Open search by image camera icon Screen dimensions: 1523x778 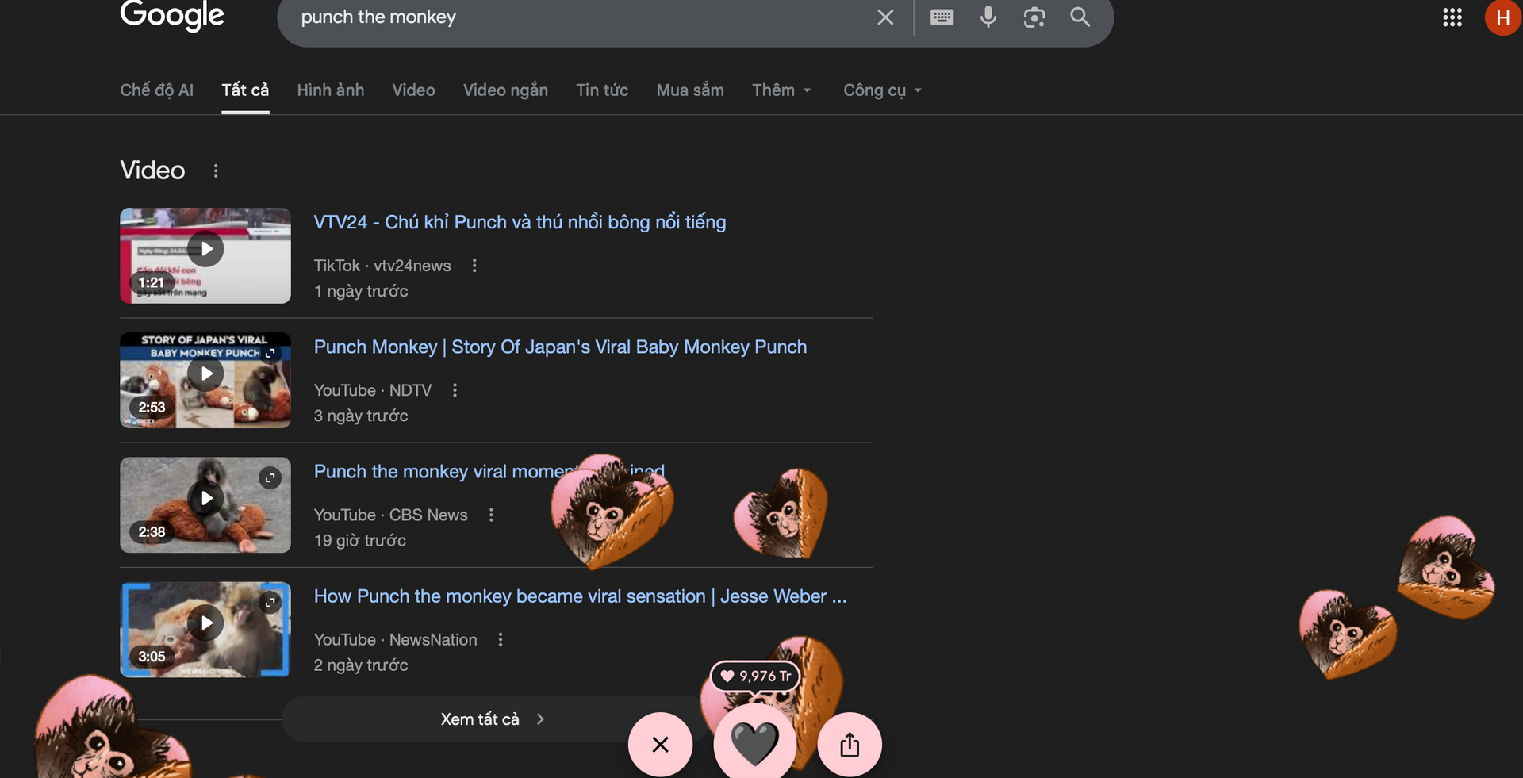1034,17
